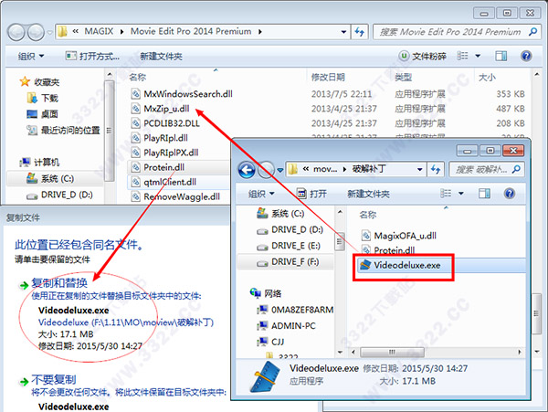Choose 不要复制 don't copy option

[54, 379]
